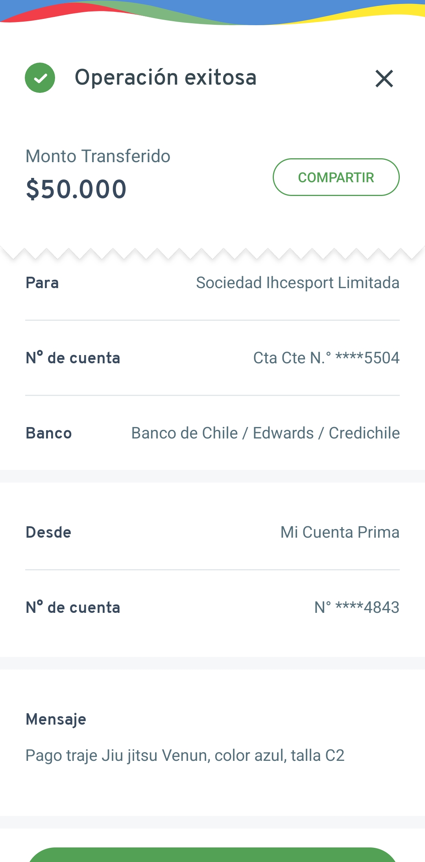Viewport: 425px width, 862px height.
Task: Tap the 'Mensaje' section heading
Action: coord(56,720)
